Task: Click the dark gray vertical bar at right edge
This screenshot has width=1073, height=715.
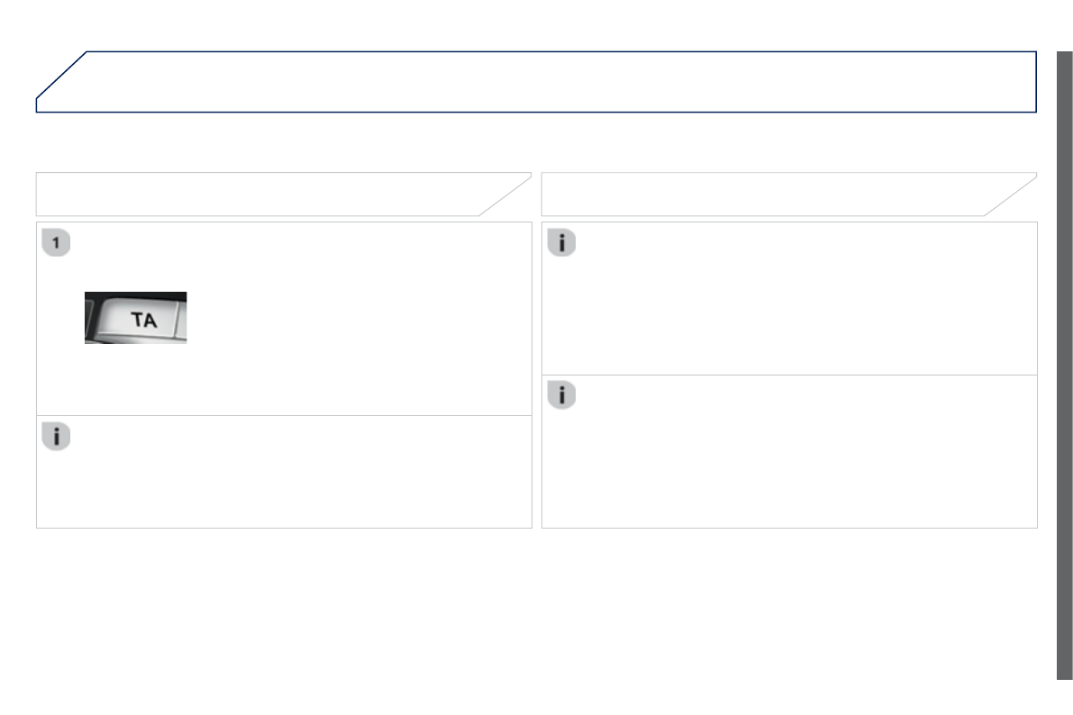Action: pos(1064,360)
